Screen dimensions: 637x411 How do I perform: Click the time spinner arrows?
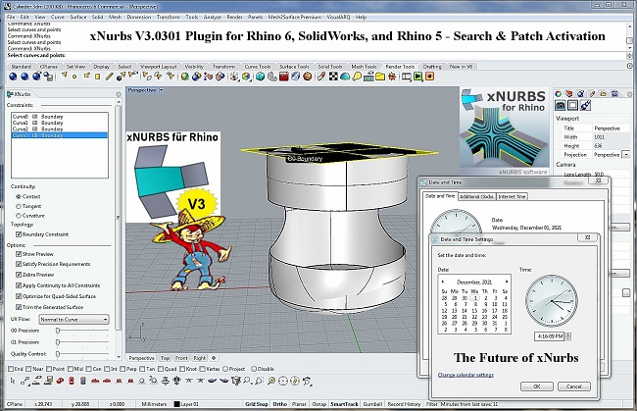pos(568,336)
